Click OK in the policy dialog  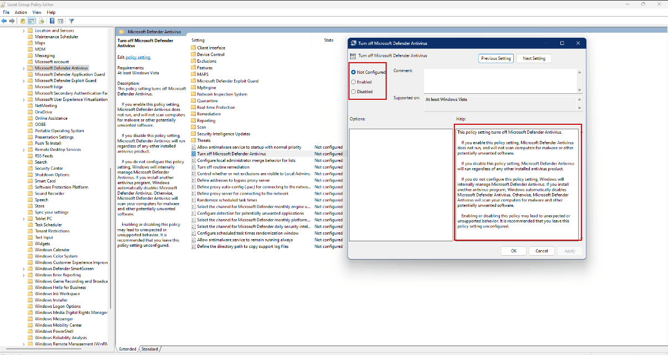point(514,251)
